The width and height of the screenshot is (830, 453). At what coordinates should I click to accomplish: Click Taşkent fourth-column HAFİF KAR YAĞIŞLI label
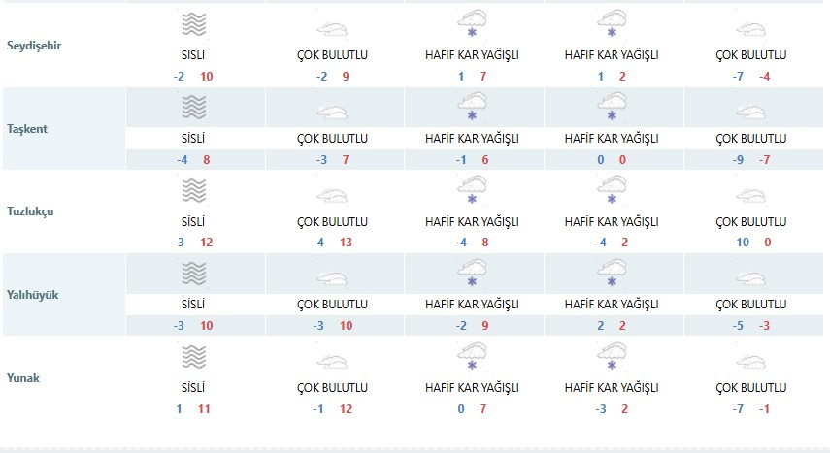tap(611, 139)
